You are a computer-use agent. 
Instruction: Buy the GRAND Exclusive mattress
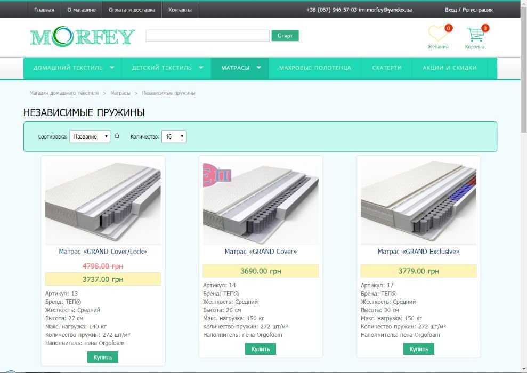click(x=418, y=349)
